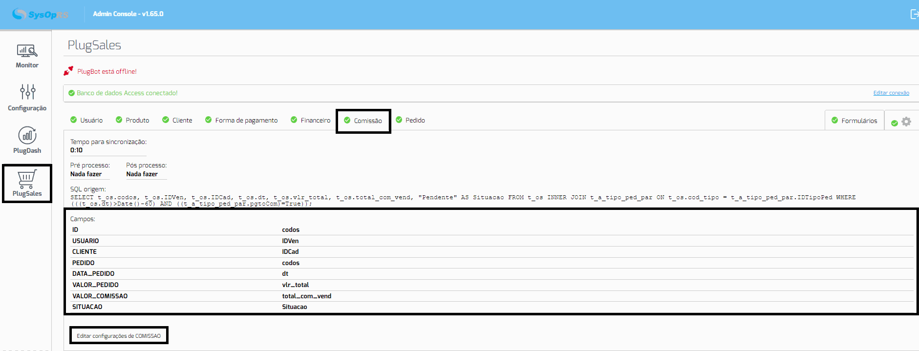The width and height of the screenshot is (919, 351).
Task: Click the Situacao mapped value
Action: [x=294, y=307]
